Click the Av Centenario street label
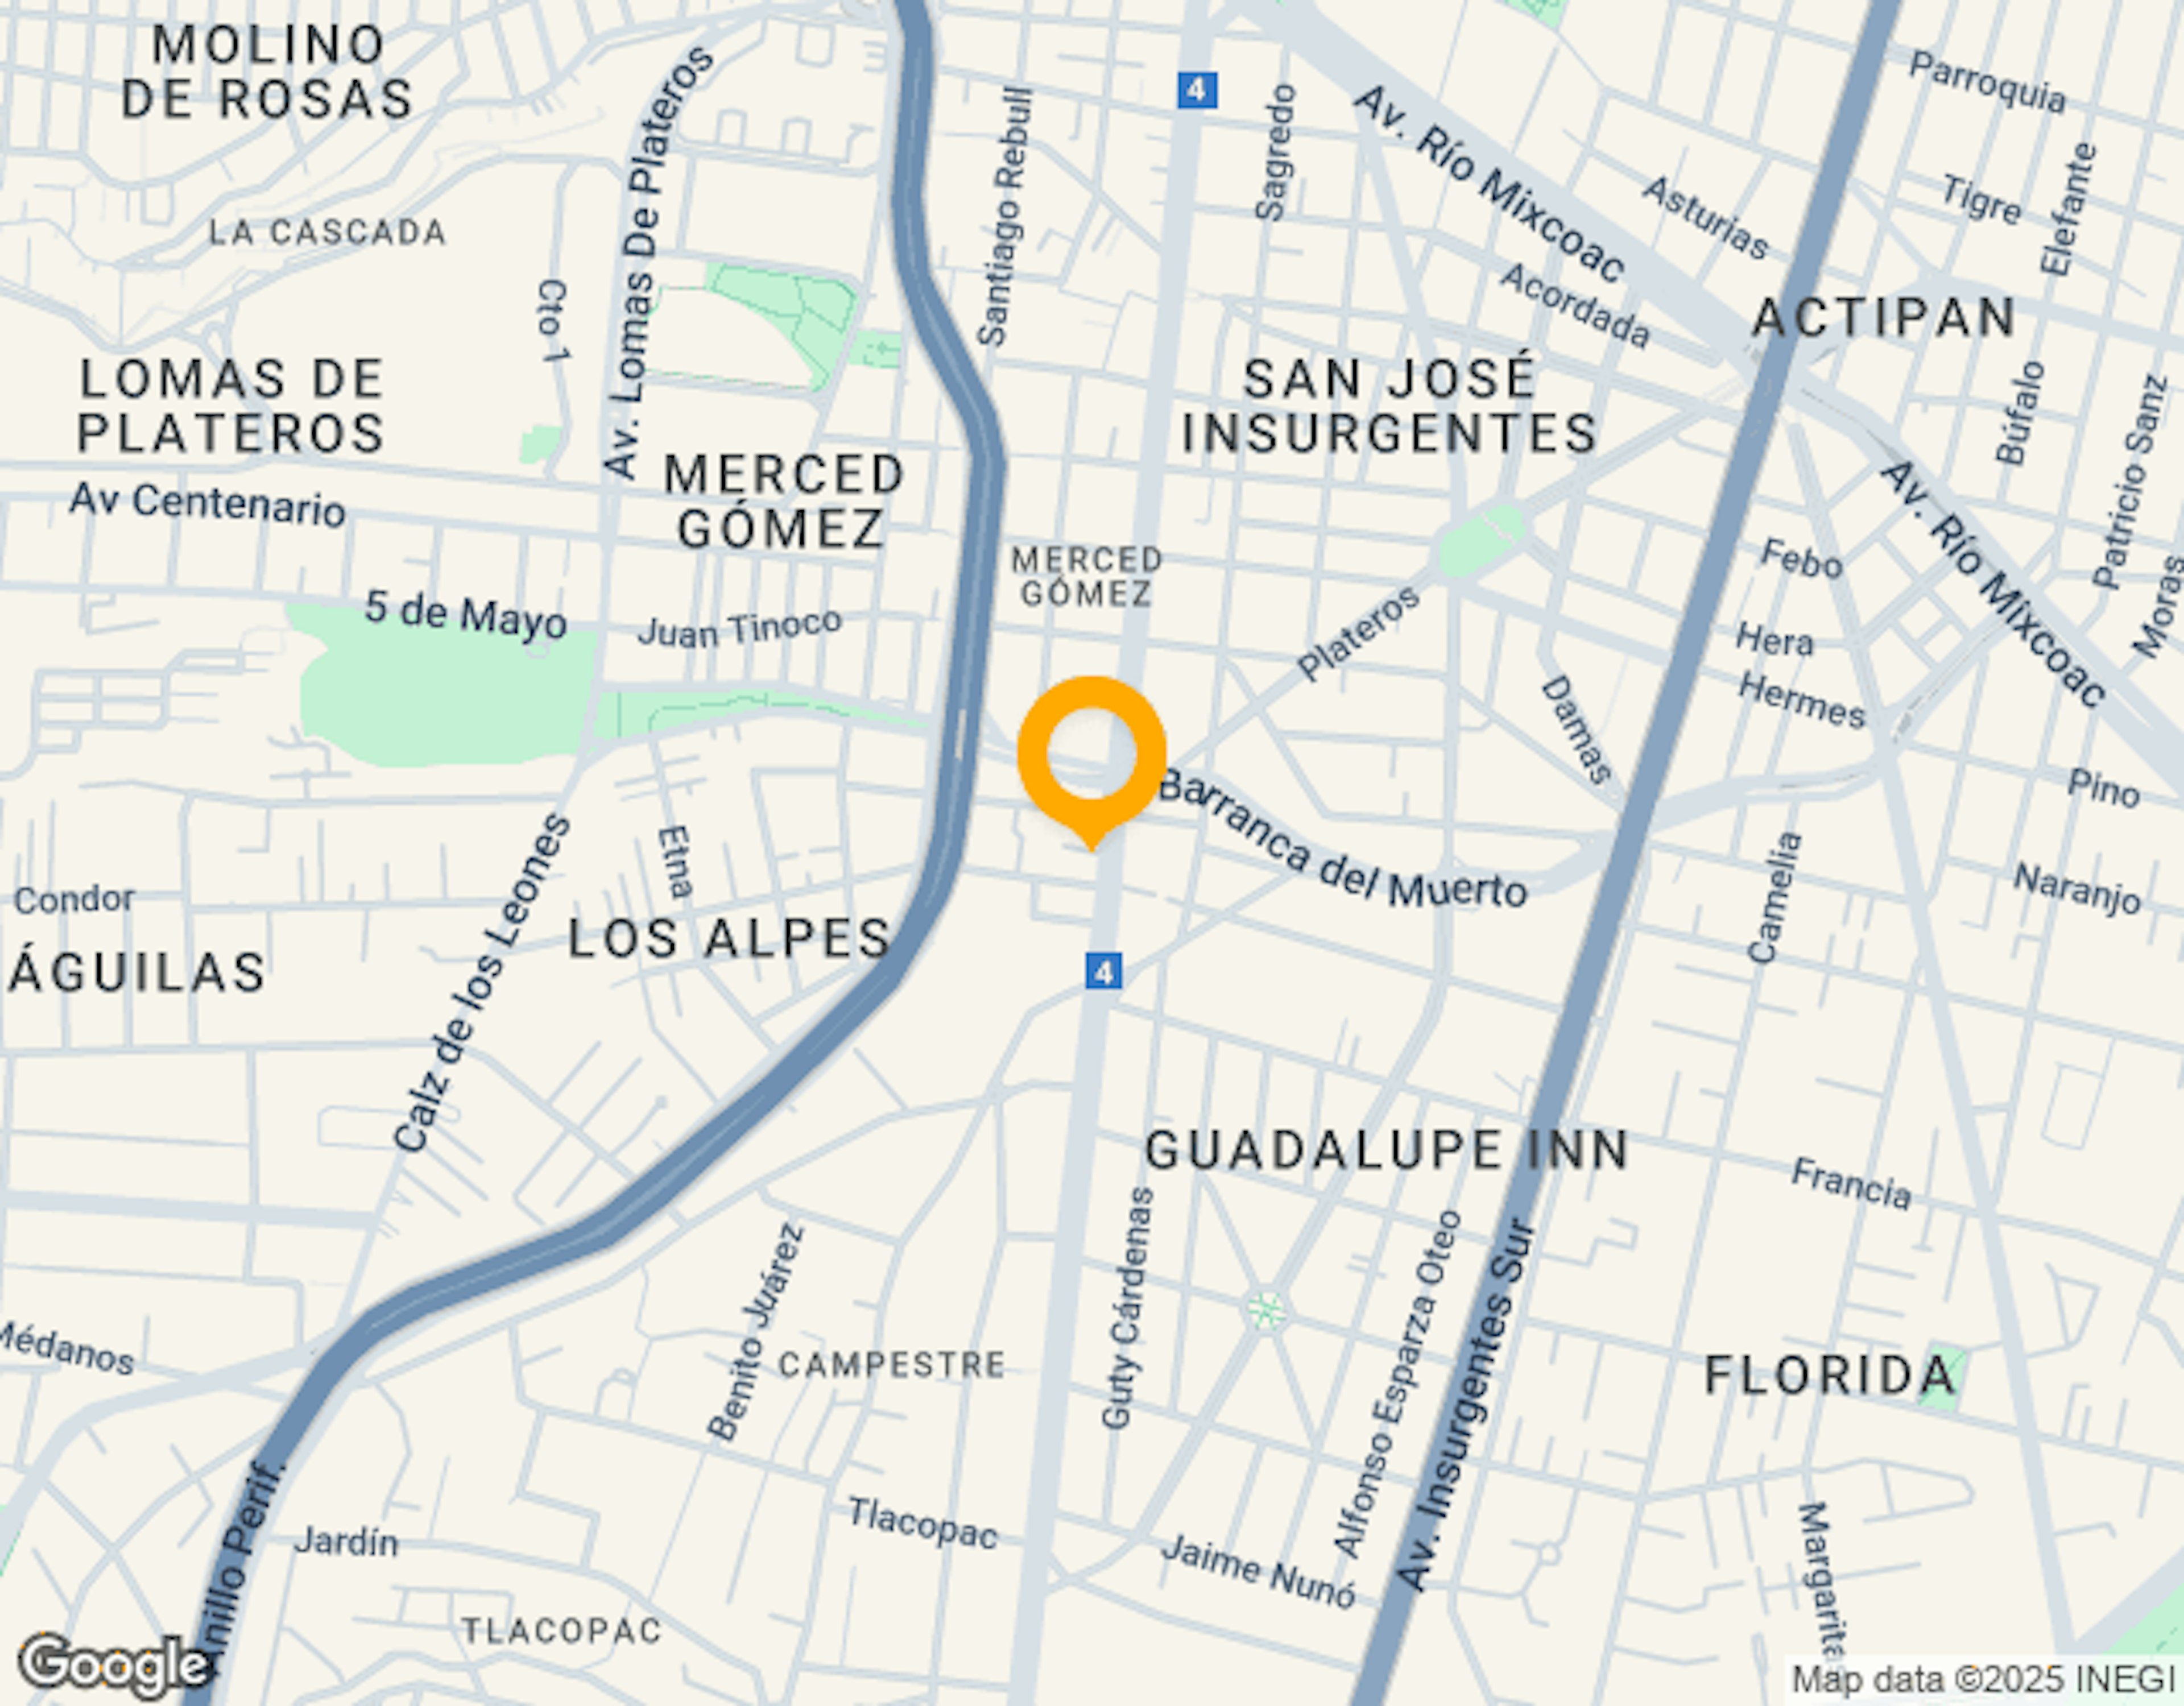Screen dimensions: 2184x1706 (208, 504)
